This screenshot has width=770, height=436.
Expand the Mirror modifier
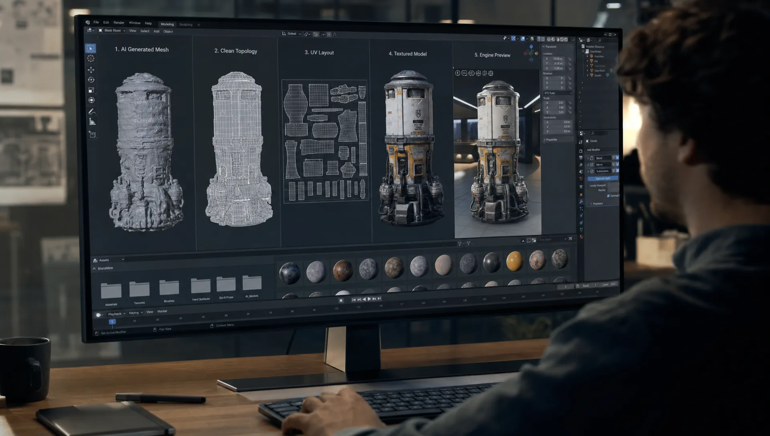click(588, 164)
